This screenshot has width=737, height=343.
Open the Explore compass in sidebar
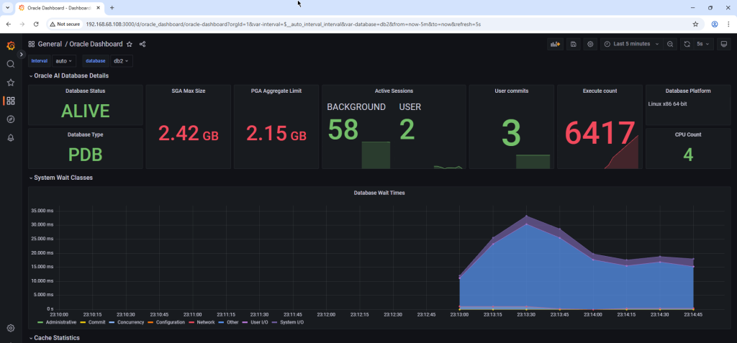tap(11, 119)
